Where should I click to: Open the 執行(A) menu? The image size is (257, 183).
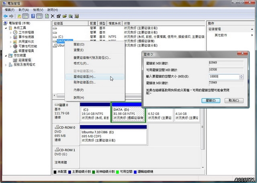24,10
